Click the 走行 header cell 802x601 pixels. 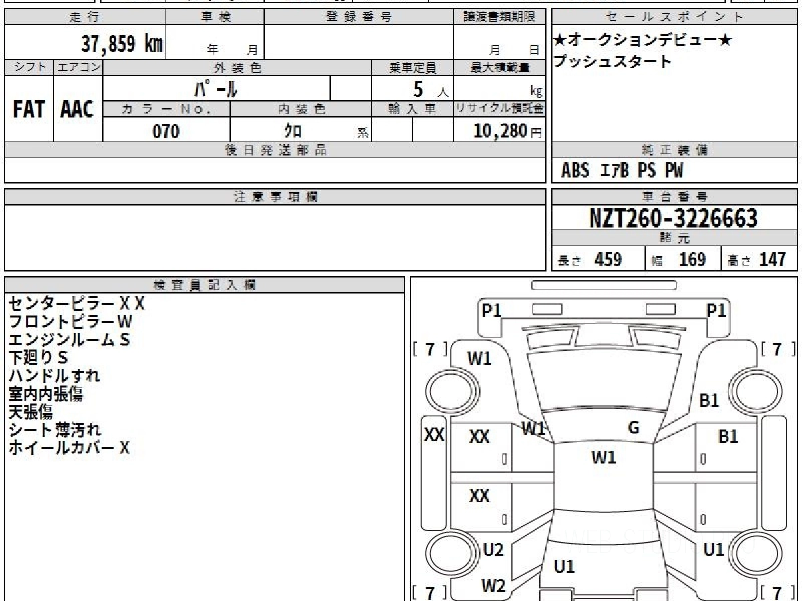click(x=85, y=17)
